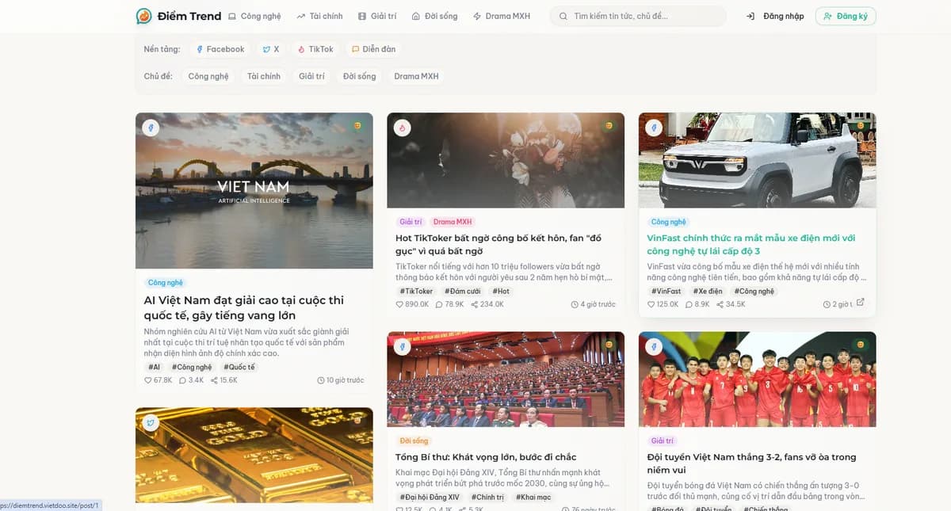This screenshot has height=511, width=951.
Task: Click the clock icon beside 4 giờ trước
Action: pyautogui.click(x=575, y=304)
